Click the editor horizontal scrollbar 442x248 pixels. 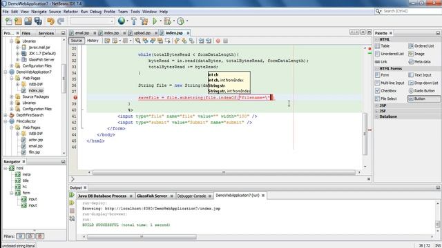tap(224, 172)
